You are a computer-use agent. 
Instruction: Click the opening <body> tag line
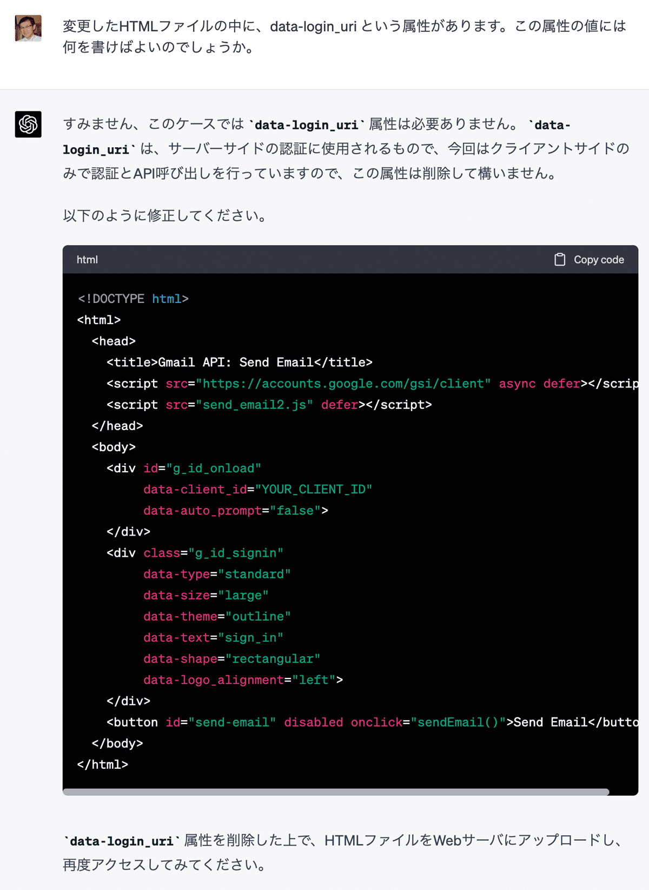point(114,447)
